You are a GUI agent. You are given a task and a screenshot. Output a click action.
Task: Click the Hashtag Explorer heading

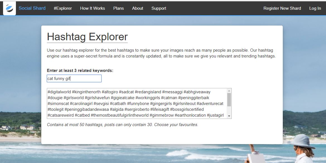tap(87, 37)
